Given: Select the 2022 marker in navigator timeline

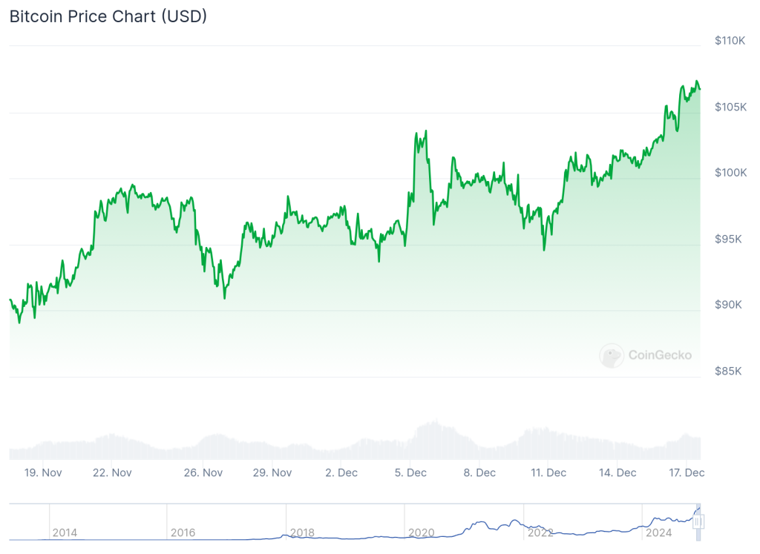Looking at the screenshot, I should (540, 532).
